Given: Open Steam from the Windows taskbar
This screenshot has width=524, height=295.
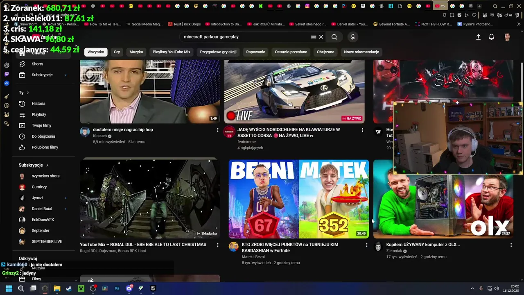Looking at the screenshot, I should coord(69,288).
